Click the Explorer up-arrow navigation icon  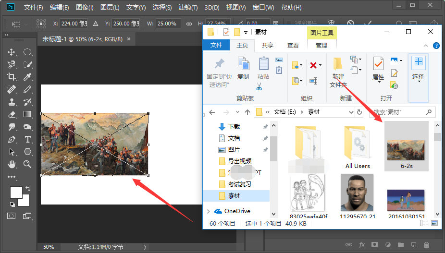tap(247, 112)
